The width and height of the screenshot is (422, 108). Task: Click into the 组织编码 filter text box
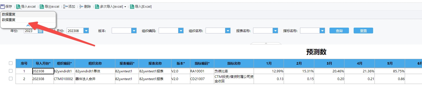(168, 31)
